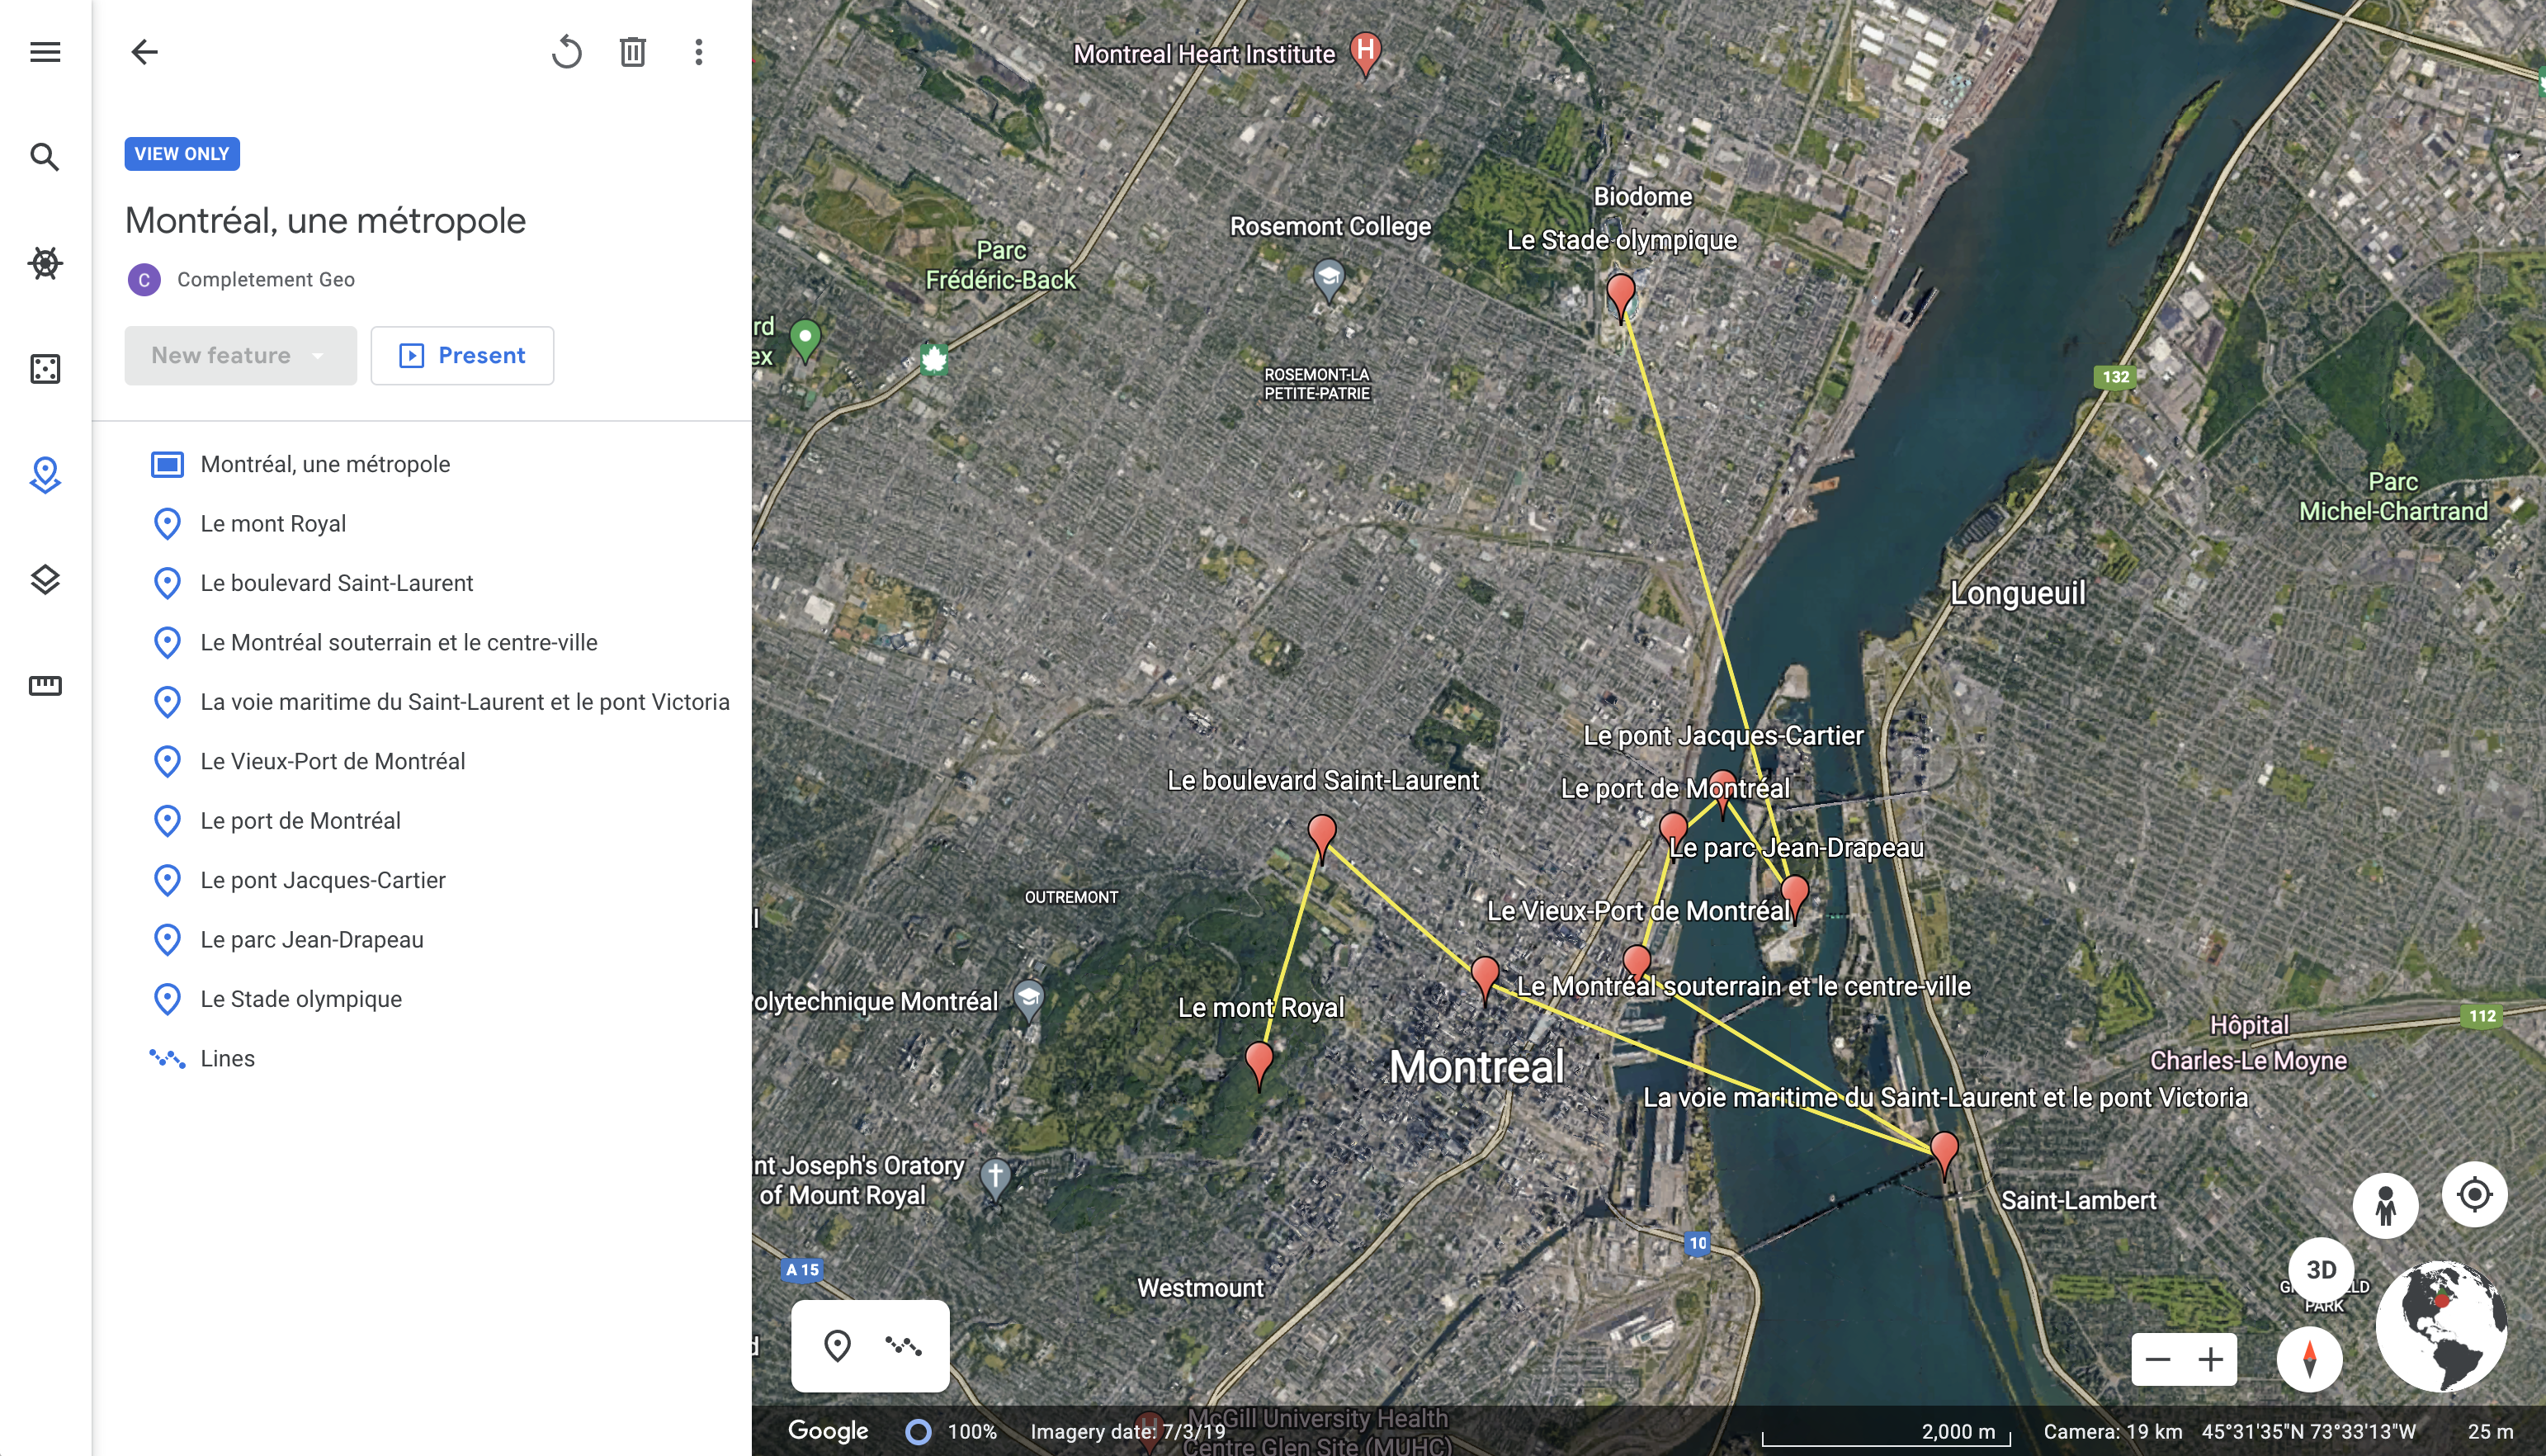Click the draw line tool on map

pyautogui.click(x=904, y=1346)
